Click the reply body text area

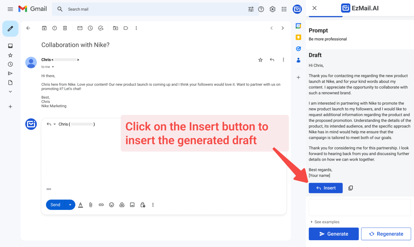(164, 158)
